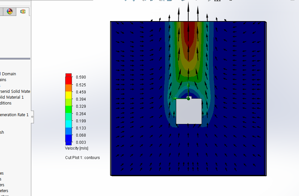The width and height of the screenshot is (299, 196).
Task: Click the legend value 0.459
Action: pyautogui.click(x=81, y=92)
